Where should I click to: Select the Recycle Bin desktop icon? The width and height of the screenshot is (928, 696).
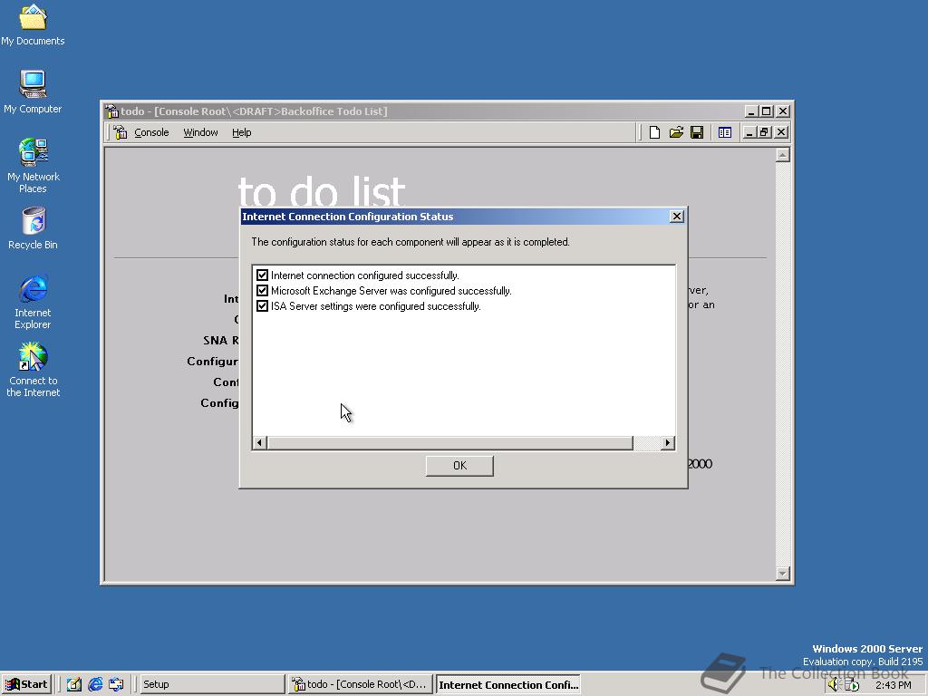pyautogui.click(x=33, y=228)
